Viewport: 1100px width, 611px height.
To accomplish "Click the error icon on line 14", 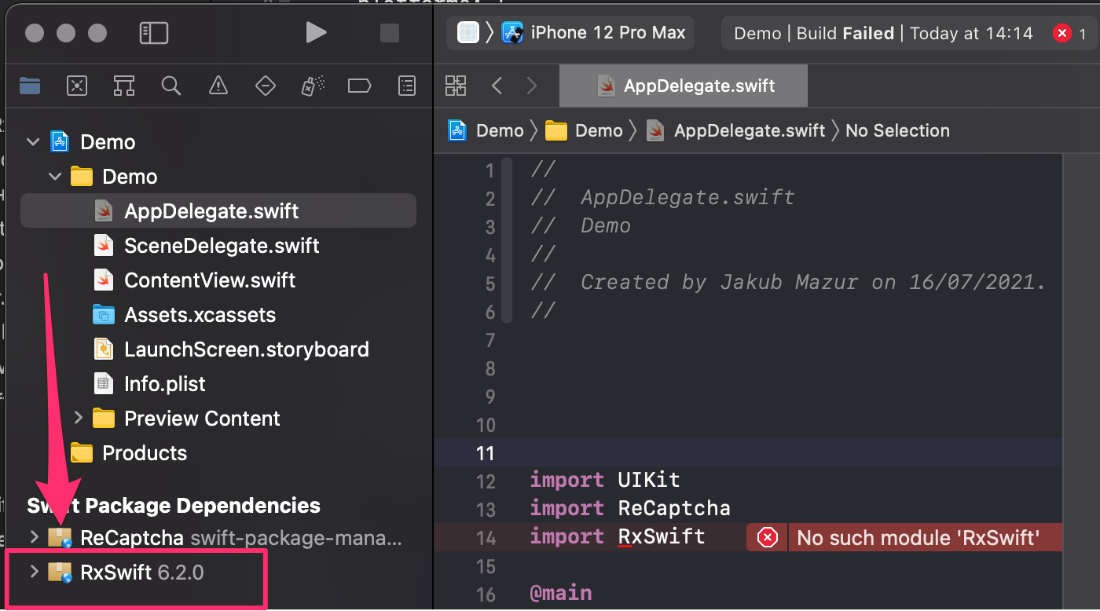I will click(767, 537).
